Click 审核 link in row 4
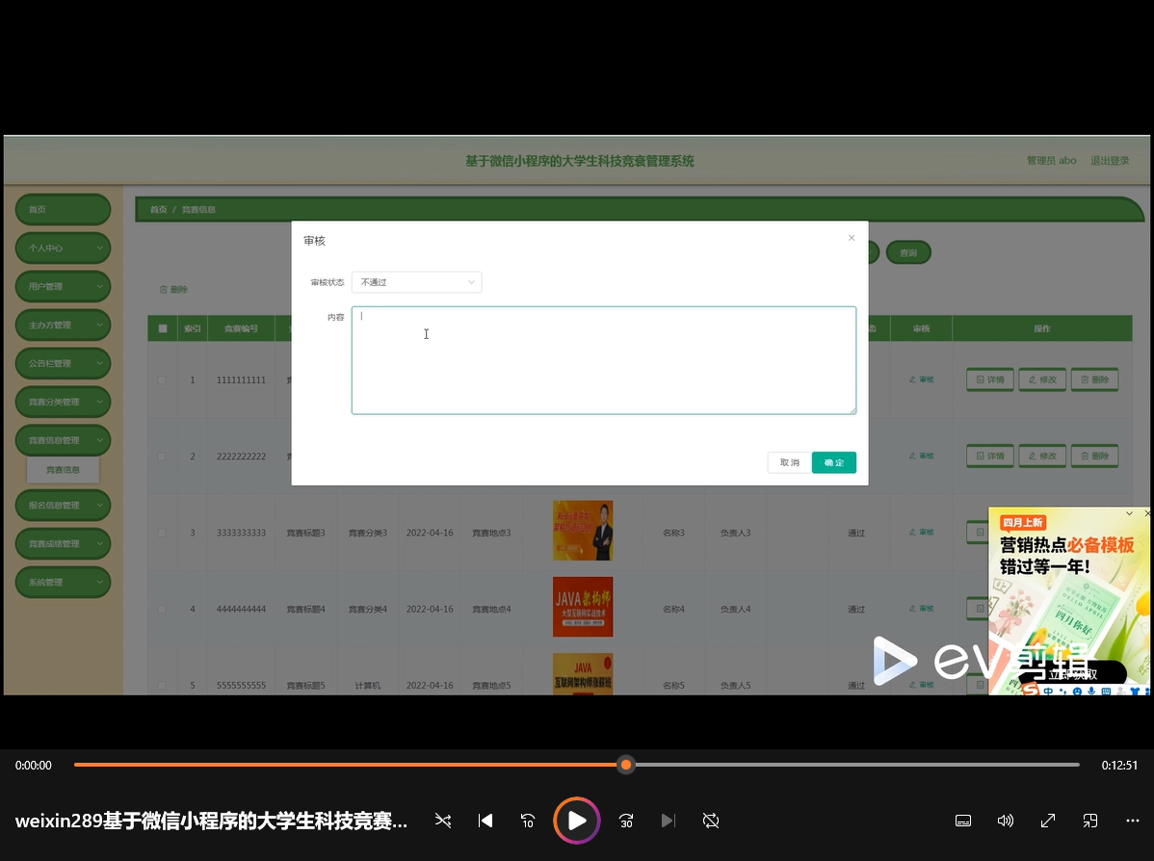The width and height of the screenshot is (1154, 861). point(922,609)
